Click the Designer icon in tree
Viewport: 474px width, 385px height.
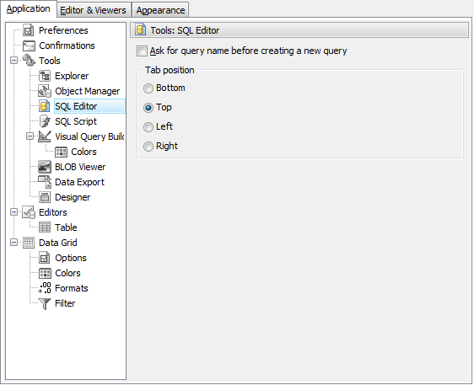pos(45,197)
